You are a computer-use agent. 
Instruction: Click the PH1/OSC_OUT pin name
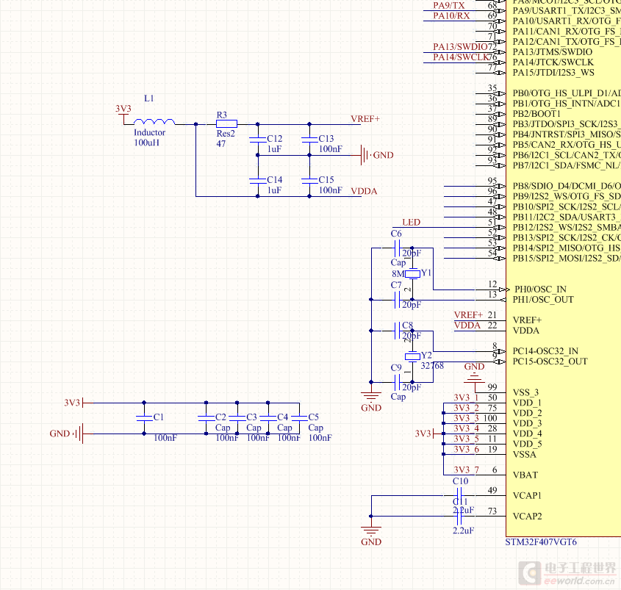[x=543, y=300]
